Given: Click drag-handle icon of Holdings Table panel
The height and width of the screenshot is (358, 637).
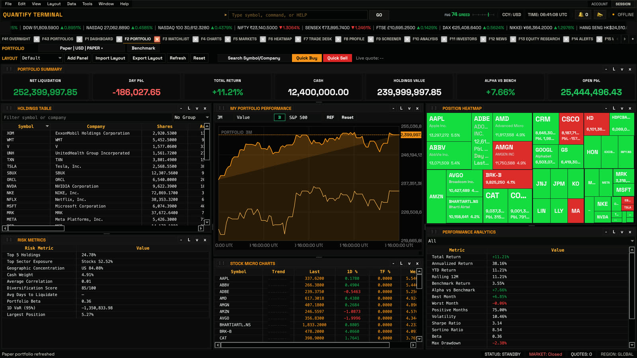Looking at the screenshot, I should point(9,108).
